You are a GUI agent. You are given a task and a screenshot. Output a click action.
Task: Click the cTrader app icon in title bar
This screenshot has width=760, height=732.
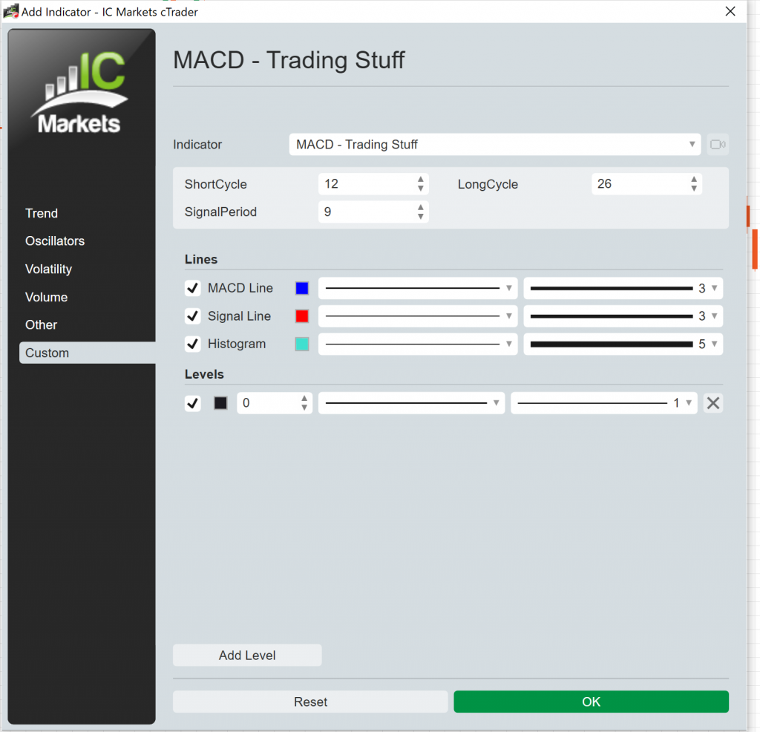pos(10,11)
